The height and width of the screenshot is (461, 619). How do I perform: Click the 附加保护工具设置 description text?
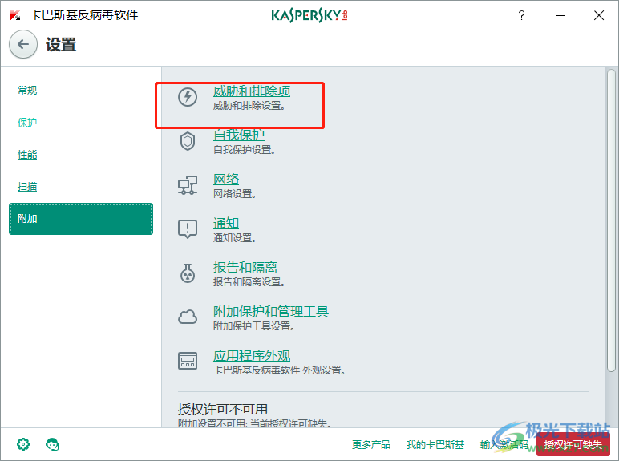(x=253, y=326)
